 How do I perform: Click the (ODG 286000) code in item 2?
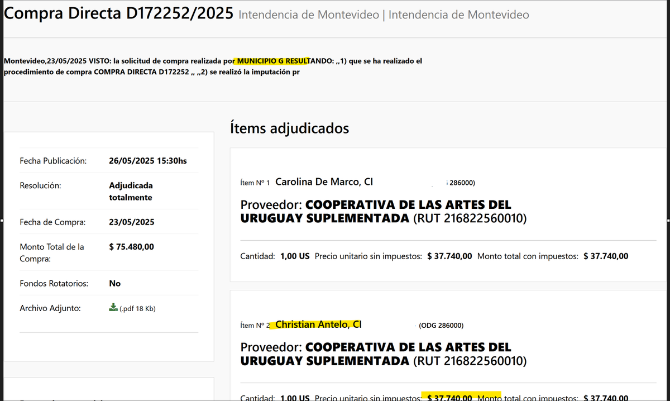tap(441, 326)
